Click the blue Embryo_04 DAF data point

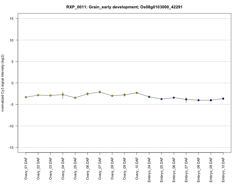click(x=149, y=97)
